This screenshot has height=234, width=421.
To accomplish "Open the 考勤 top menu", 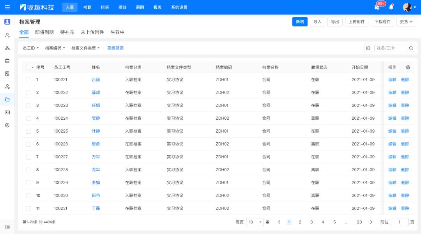I will pyautogui.click(x=87, y=7).
